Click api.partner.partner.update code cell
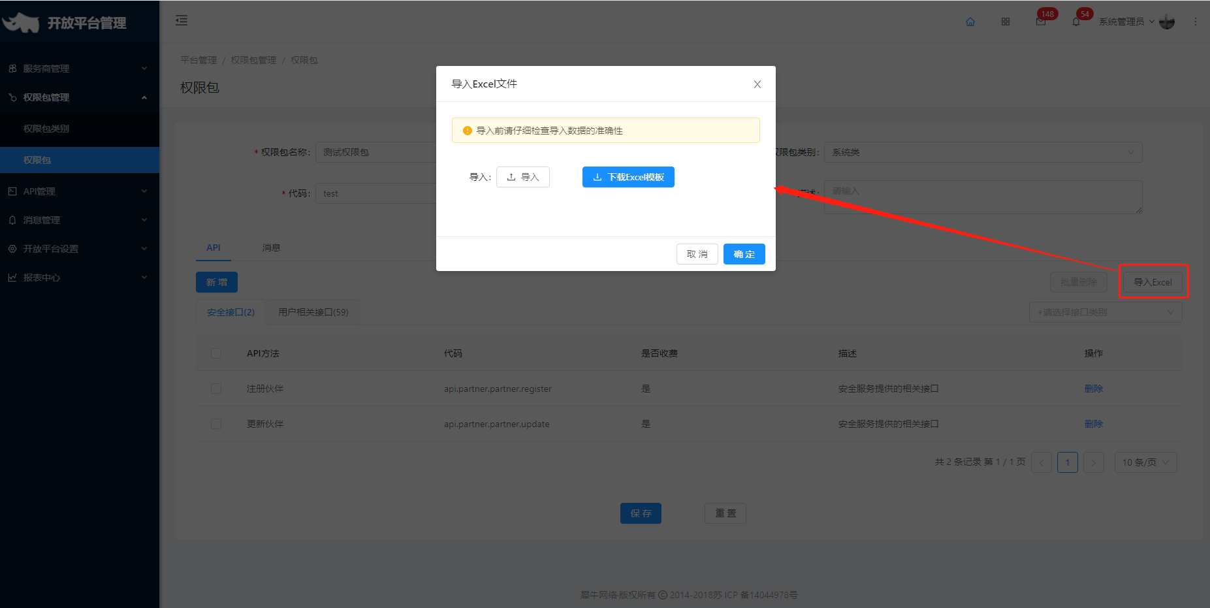The height and width of the screenshot is (608, 1210). point(496,424)
